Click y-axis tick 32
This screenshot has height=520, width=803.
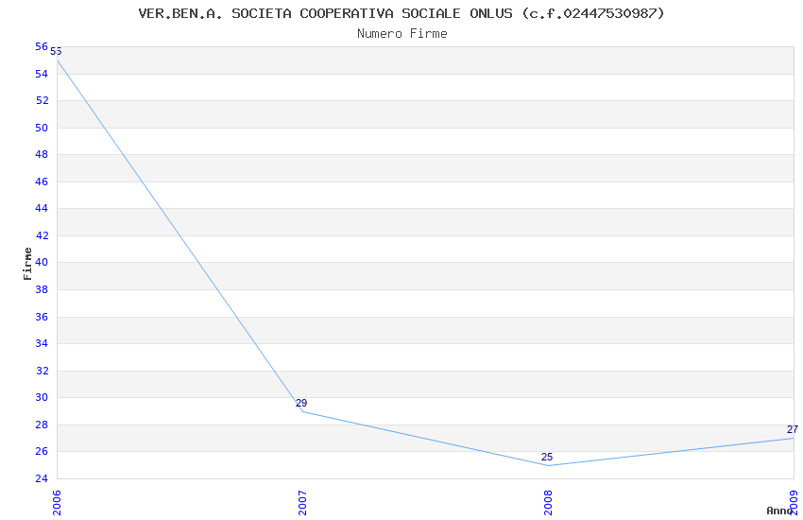[42, 371]
